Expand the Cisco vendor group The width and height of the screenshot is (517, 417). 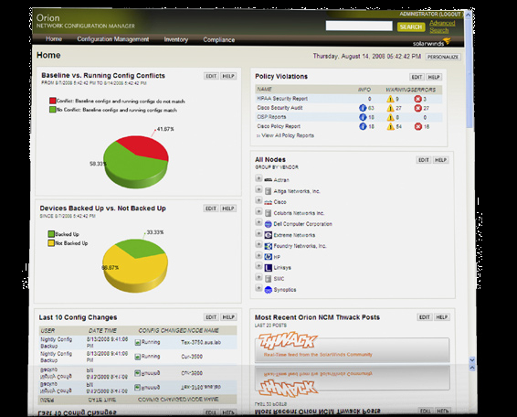(258, 201)
